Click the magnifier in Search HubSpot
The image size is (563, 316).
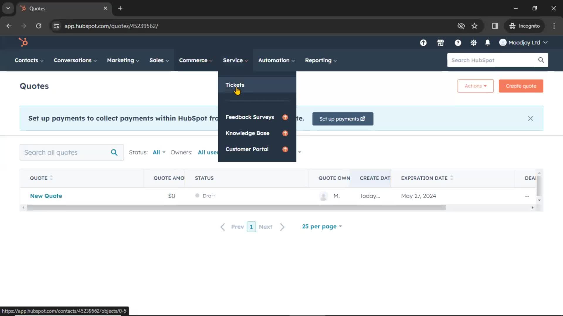(x=541, y=60)
